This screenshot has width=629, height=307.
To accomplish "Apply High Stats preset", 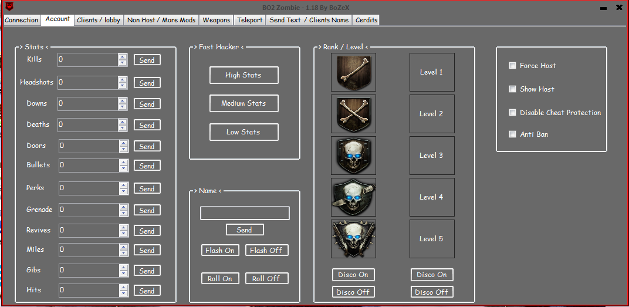I will click(x=244, y=75).
